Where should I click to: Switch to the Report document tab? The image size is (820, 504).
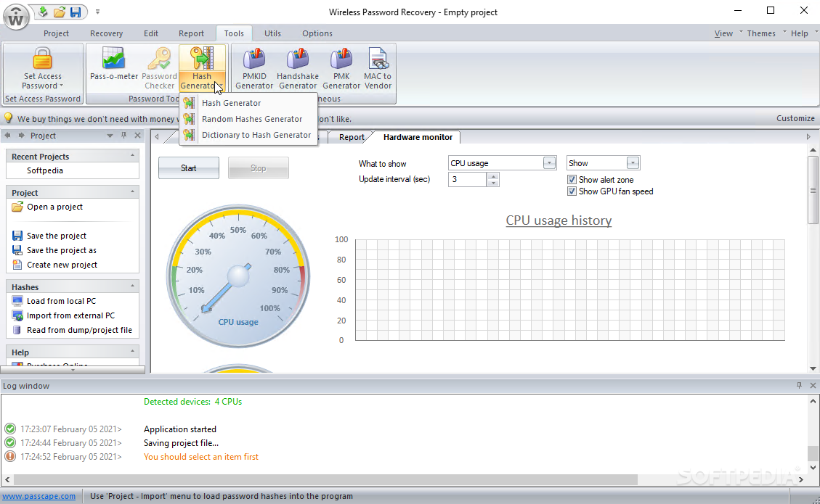tap(352, 137)
